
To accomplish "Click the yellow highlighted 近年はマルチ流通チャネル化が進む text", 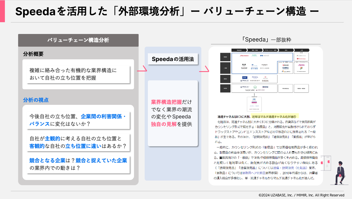I will [x=275, y=117].
